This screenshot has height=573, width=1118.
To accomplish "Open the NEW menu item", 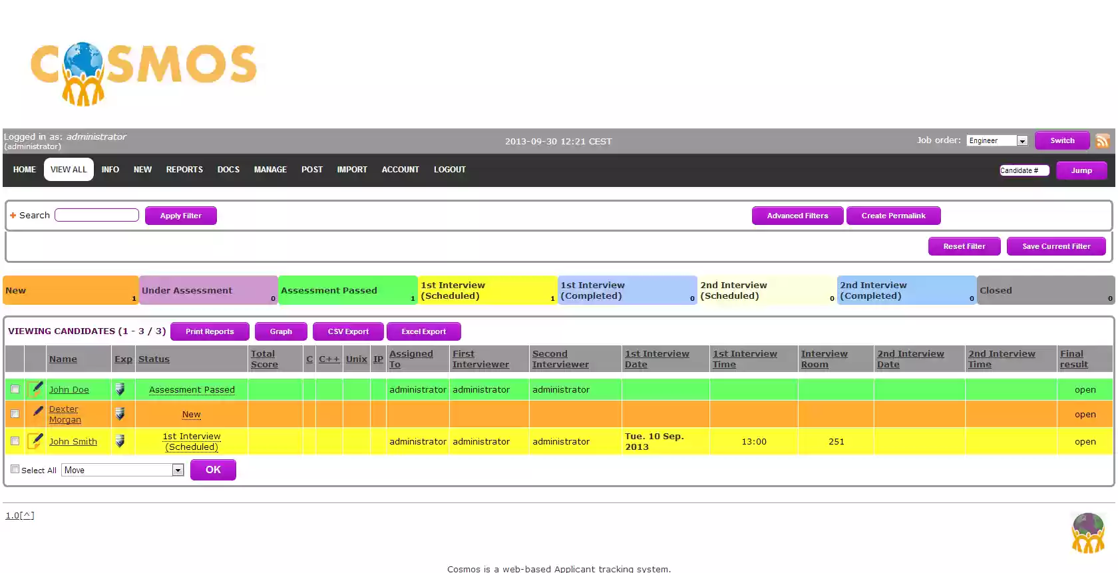I will tap(142, 170).
